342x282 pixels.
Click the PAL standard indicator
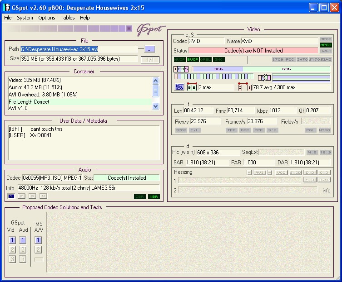point(310,130)
